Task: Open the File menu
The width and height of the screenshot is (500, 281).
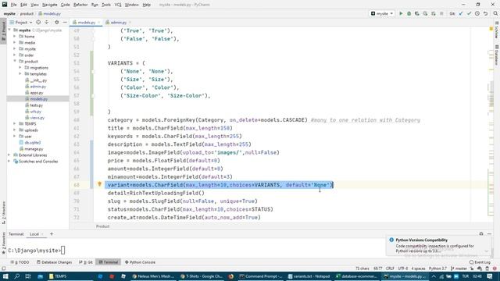Action: click(13, 5)
